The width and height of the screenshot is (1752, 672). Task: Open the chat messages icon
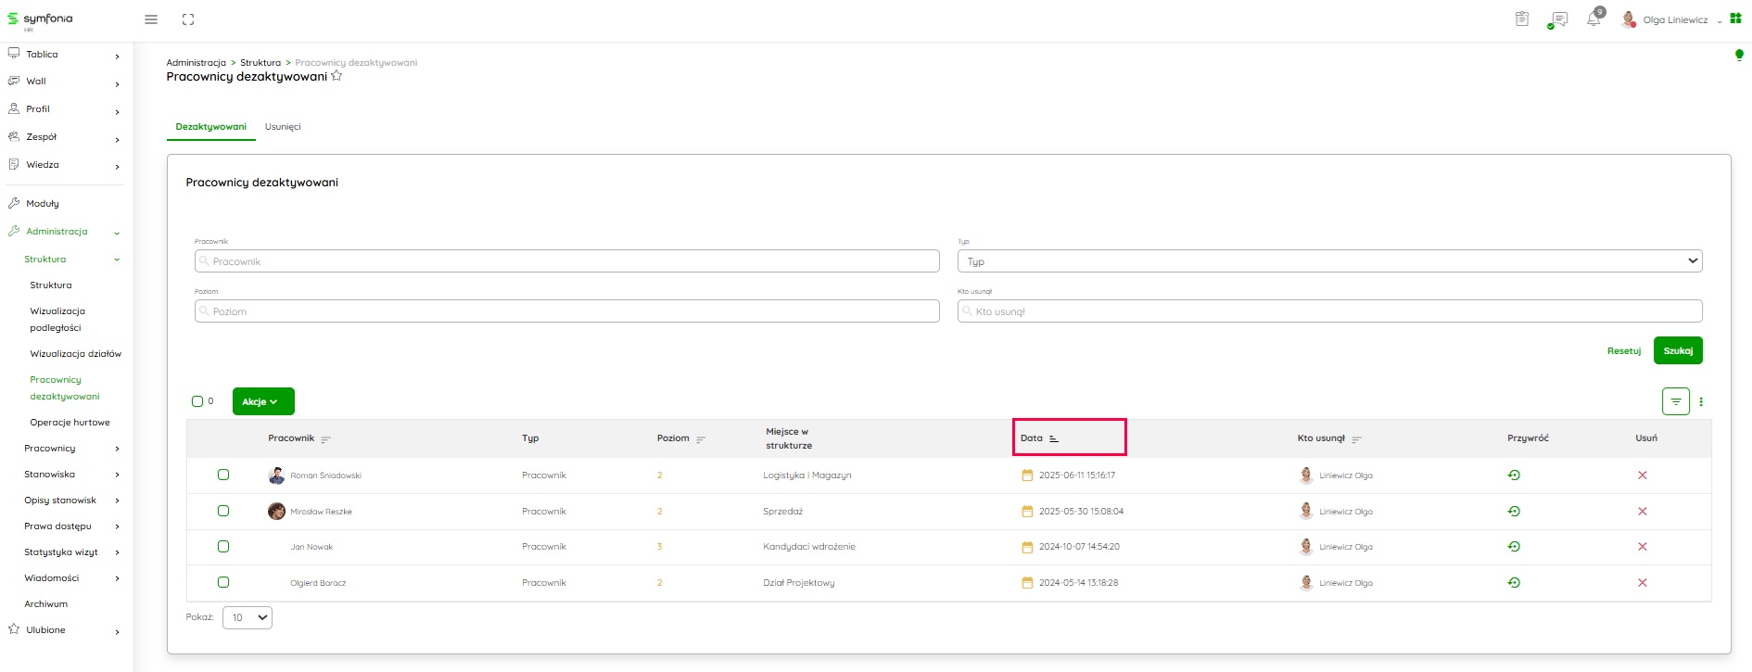(1559, 19)
